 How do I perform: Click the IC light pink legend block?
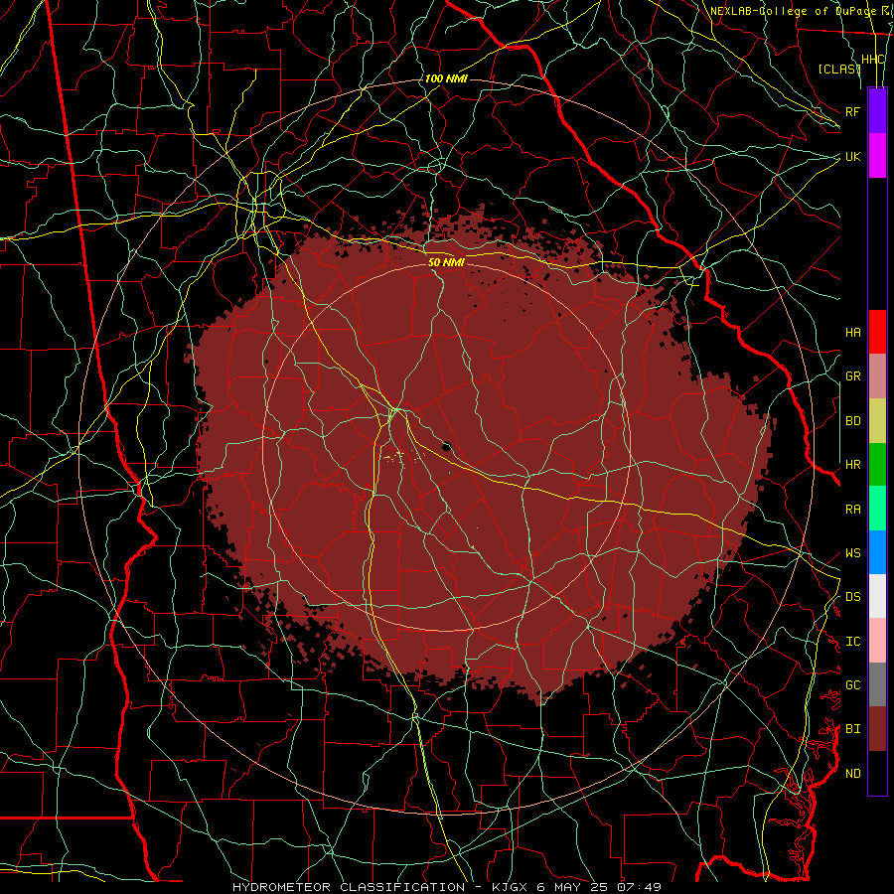(x=877, y=641)
